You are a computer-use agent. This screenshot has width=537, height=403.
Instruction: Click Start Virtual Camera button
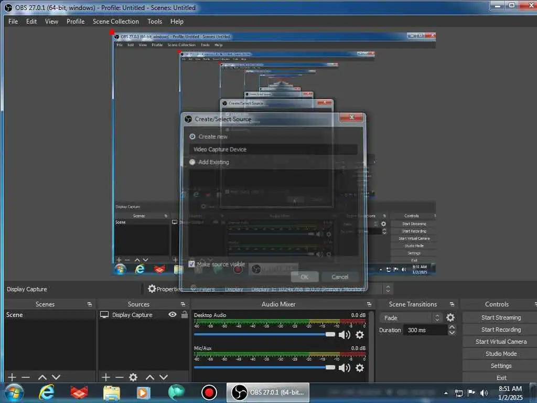point(501,342)
